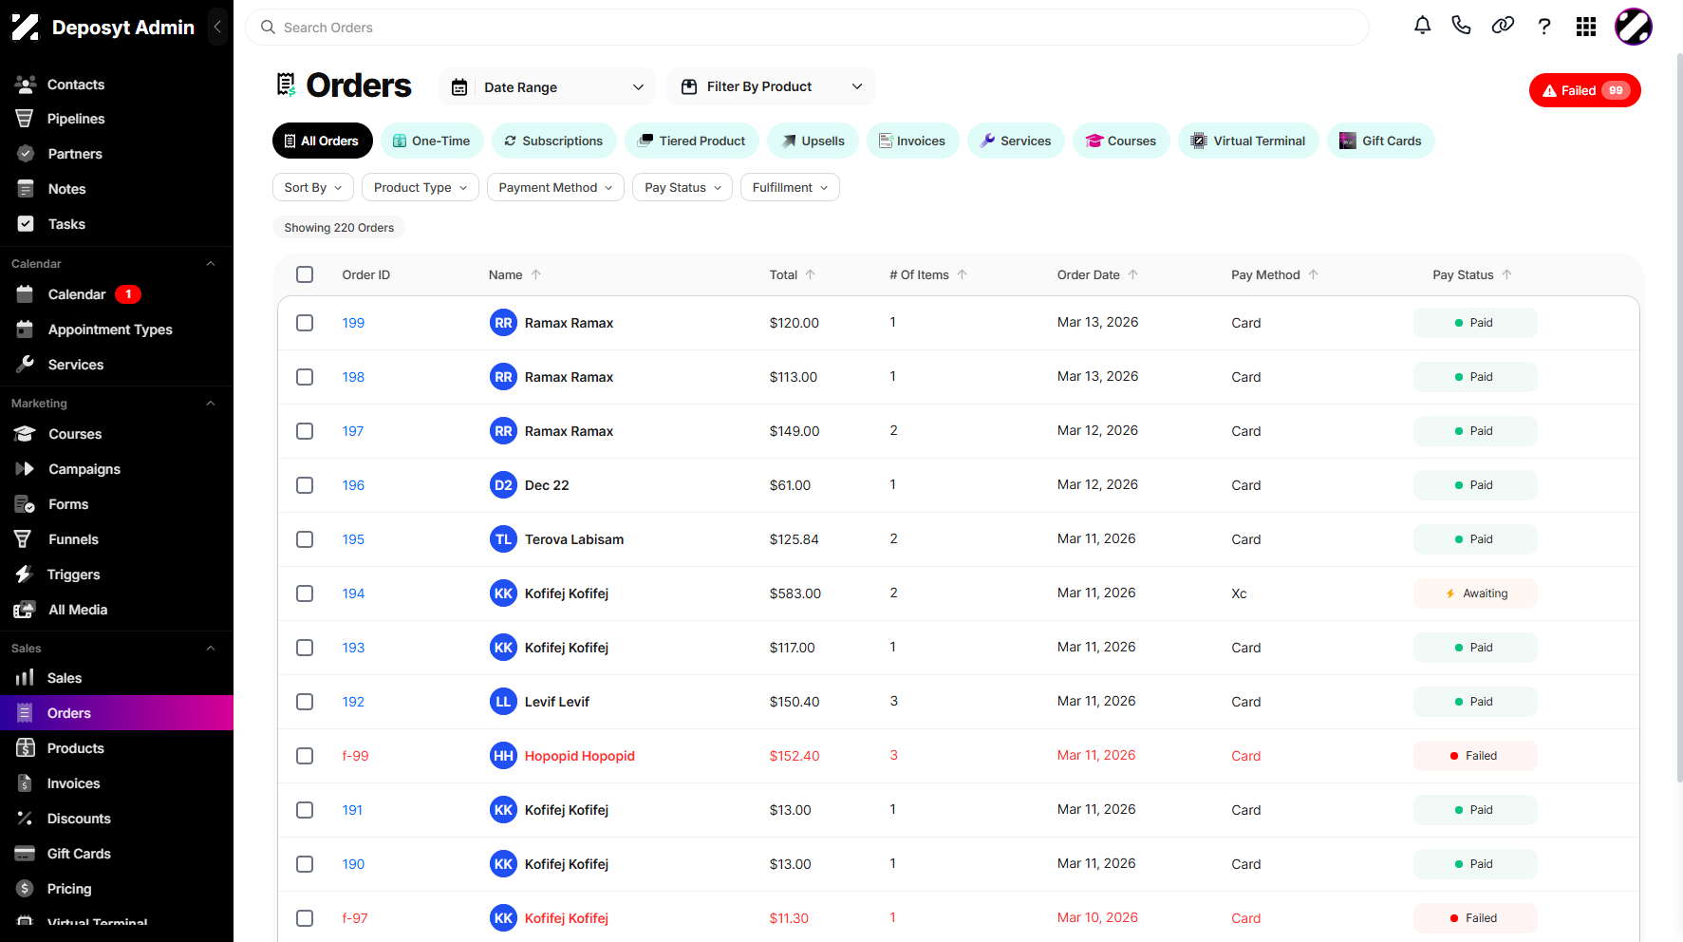Tick the select-all orders checkbox
The image size is (1683, 942).
click(305, 274)
